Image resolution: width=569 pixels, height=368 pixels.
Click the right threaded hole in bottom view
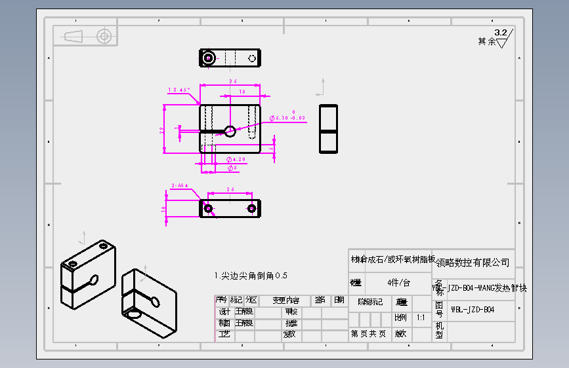pos(251,209)
